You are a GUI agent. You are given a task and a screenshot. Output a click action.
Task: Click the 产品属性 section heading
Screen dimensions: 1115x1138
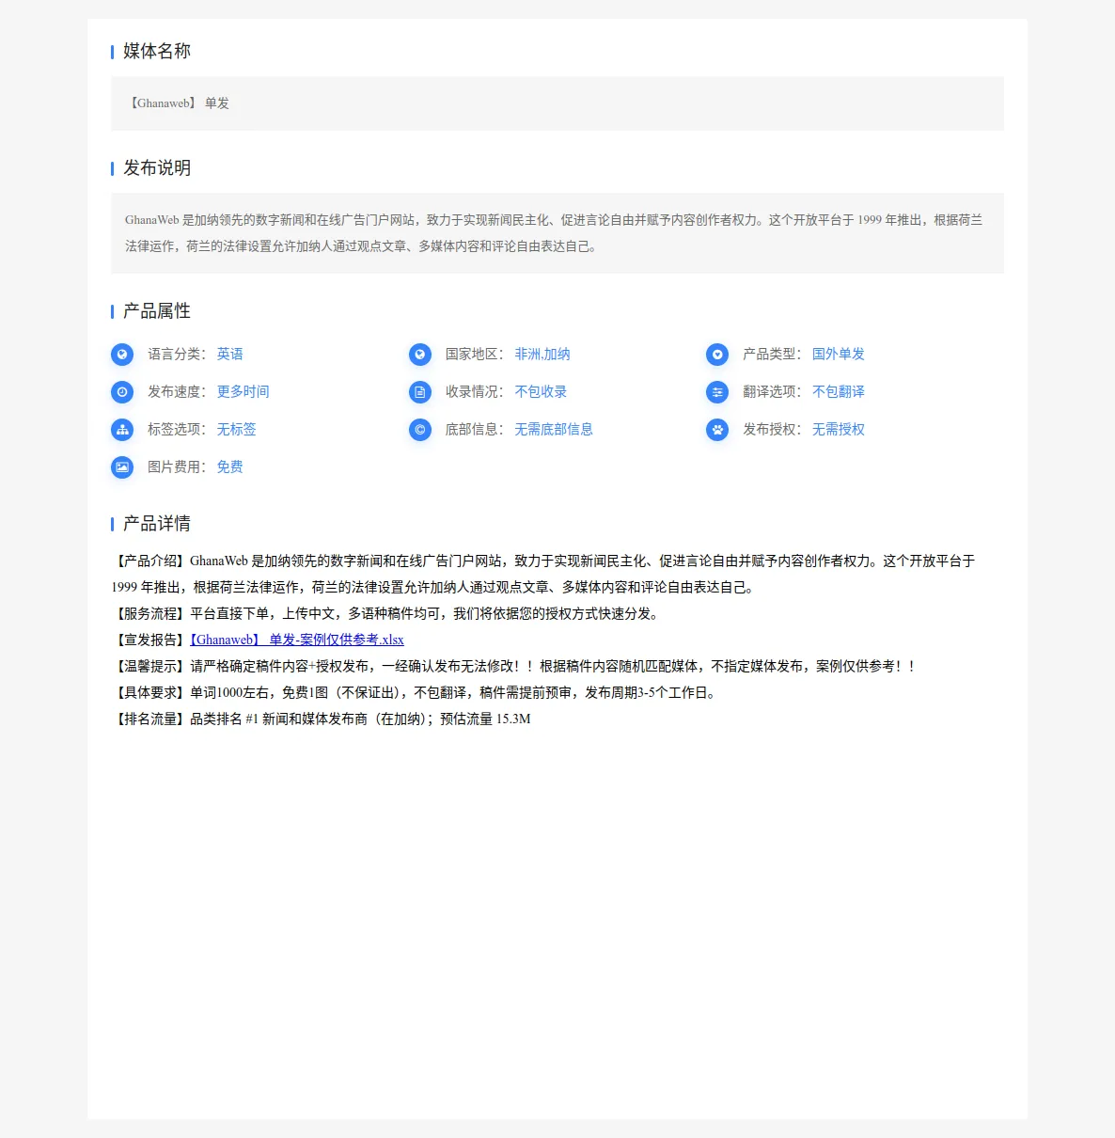point(157,311)
